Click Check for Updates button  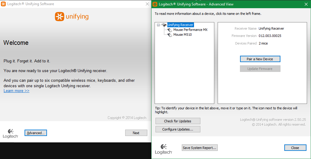click(178, 121)
